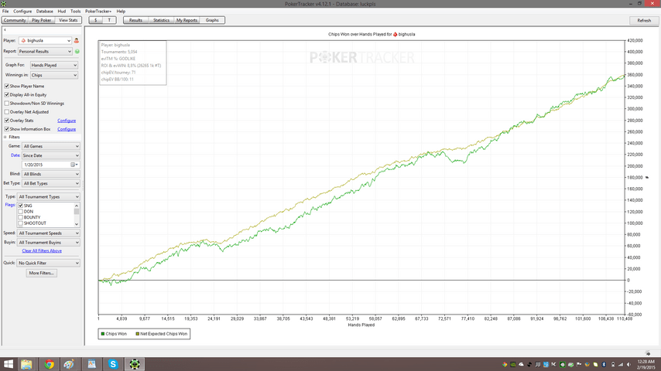661x371 pixels.
Task: Toggle Show Player Name checkbox
Action: click(7, 86)
